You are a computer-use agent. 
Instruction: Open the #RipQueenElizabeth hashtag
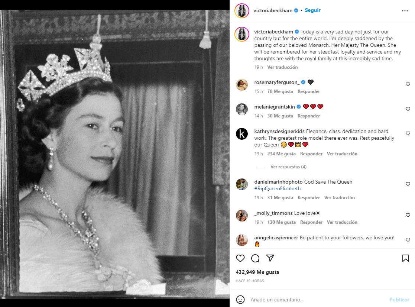[278, 188]
